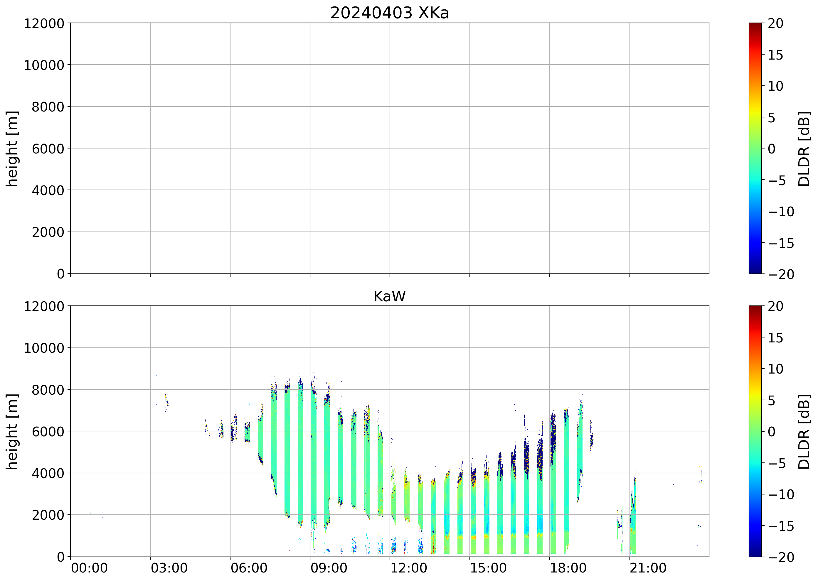Click the 10000 tick on the KaW plot
The image size is (818, 581).
click(44, 348)
